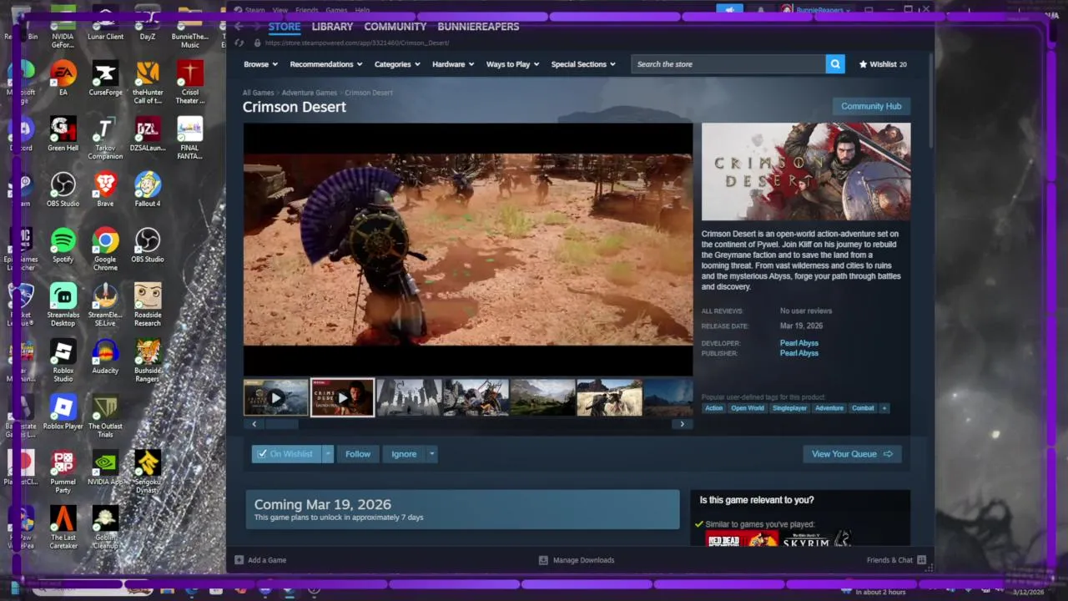Open the Crisol Theater desktop icon
The height and width of the screenshot is (601, 1068).
[189, 83]
